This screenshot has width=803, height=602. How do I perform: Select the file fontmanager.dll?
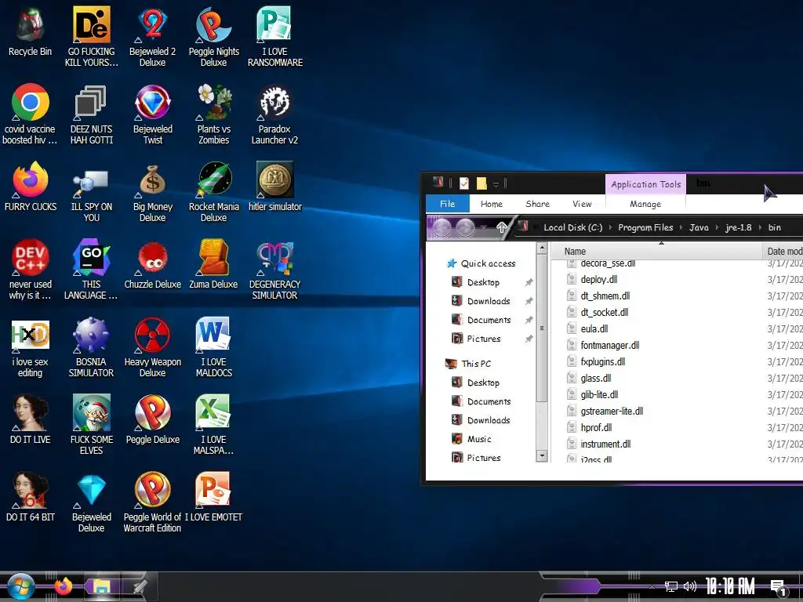pyautogui.click(x=609, y=345)
